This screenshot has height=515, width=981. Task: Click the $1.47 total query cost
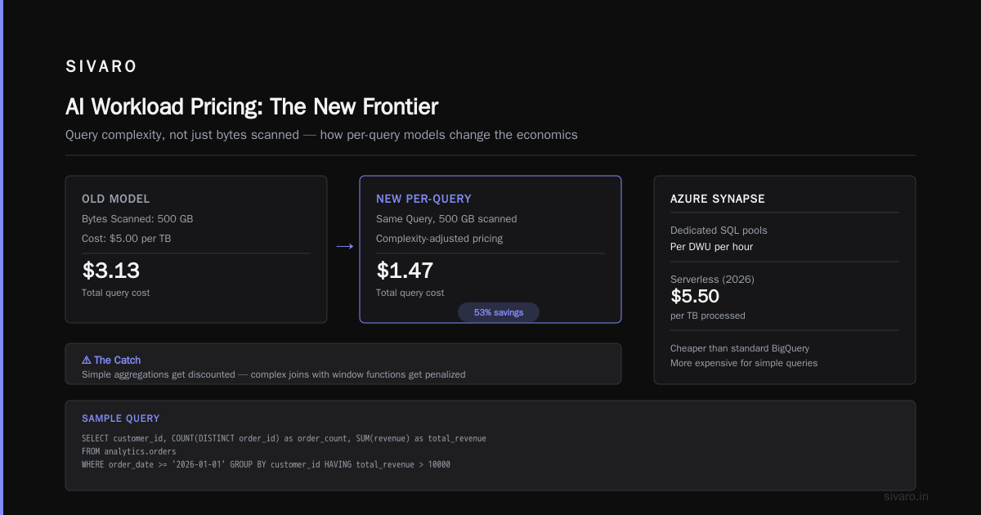[x=405, y=271]
